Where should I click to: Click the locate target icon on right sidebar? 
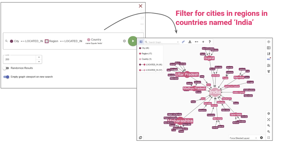pyautogui.click(x=269, y=42)
